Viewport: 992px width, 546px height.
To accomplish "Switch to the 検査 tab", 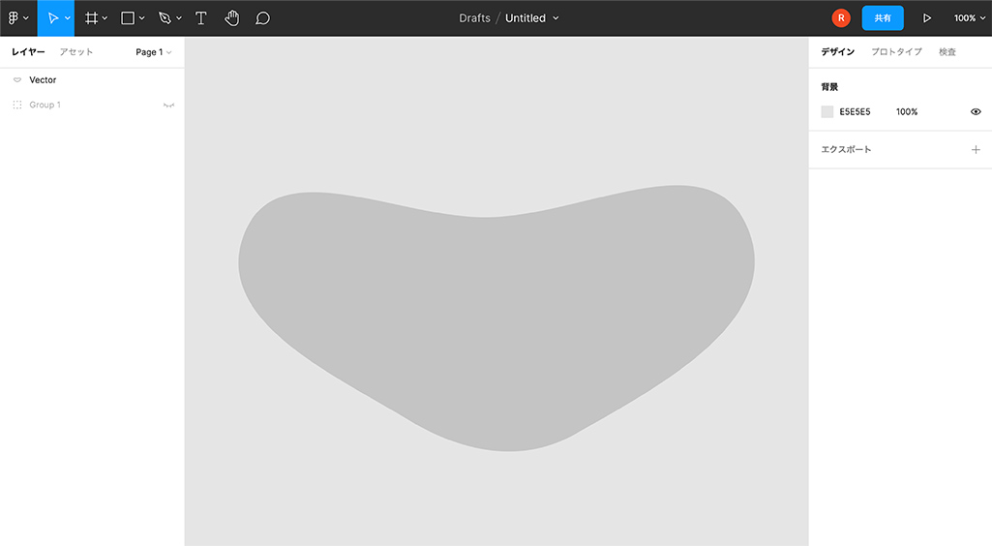I will point(947,52).
